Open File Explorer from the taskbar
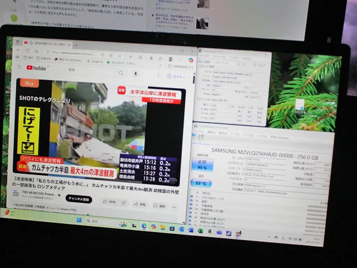 [x=162, y=227]
